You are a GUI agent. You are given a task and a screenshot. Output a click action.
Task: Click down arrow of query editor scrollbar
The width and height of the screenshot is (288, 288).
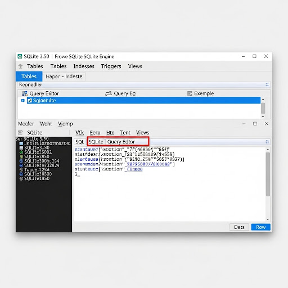pyautogui.click(x=268, y=219)
